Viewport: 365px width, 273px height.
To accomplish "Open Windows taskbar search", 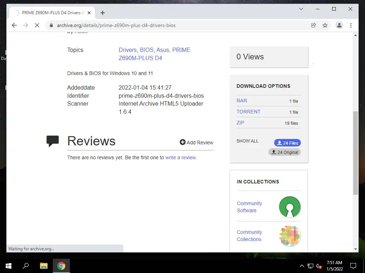I will pyautogui.click(x=26, y=266).
